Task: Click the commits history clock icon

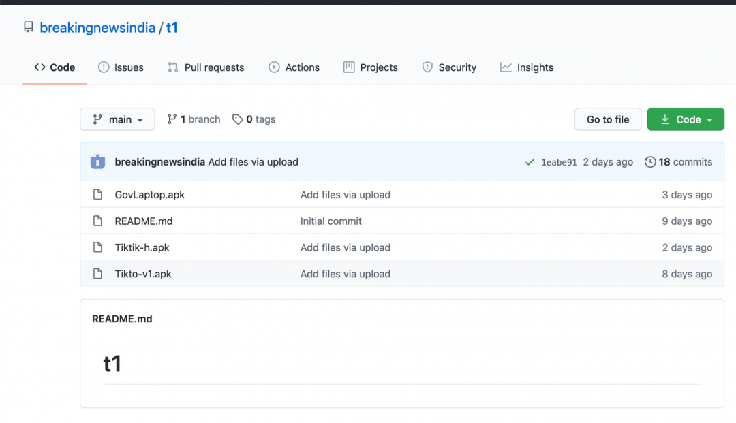Action: click(650, 162)
